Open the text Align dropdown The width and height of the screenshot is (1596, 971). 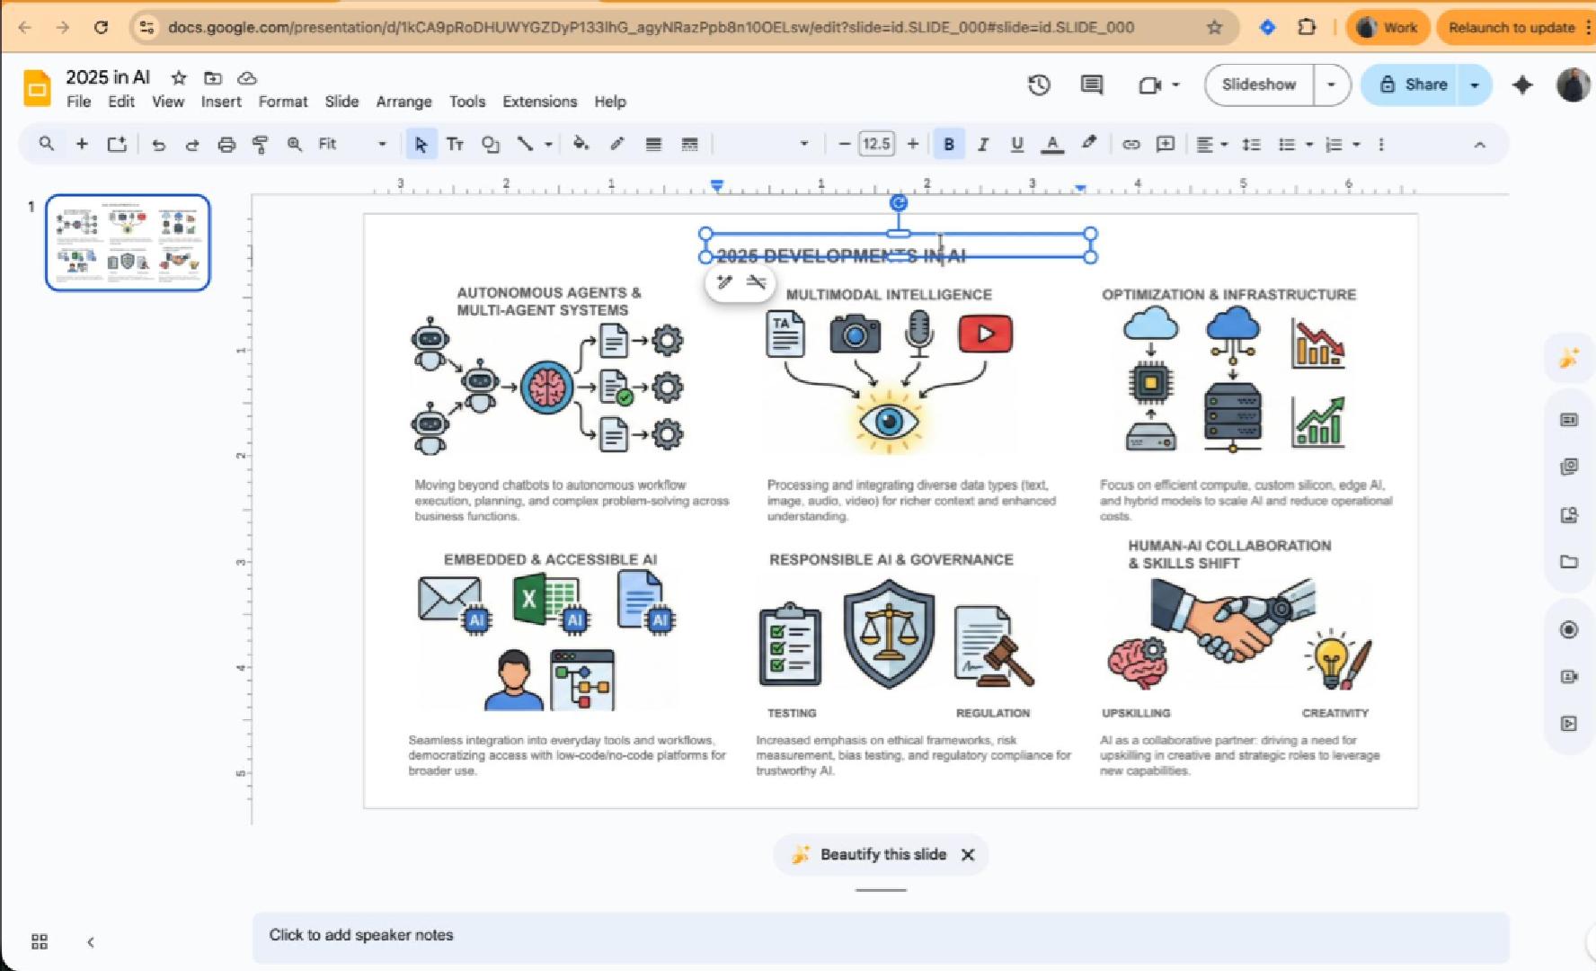point(1211,144)
